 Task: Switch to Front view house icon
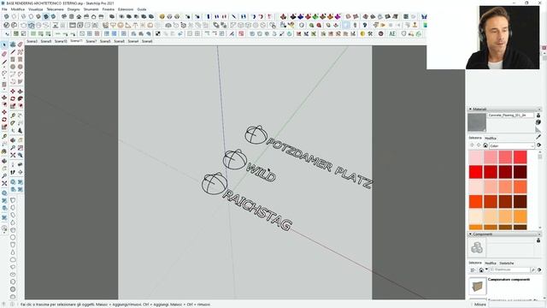point(79,16)
